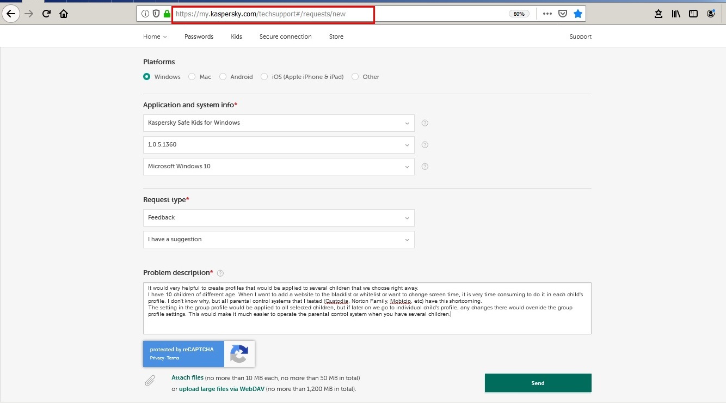Open the Microsoft Windows 10 dropdown

[279, 167]
